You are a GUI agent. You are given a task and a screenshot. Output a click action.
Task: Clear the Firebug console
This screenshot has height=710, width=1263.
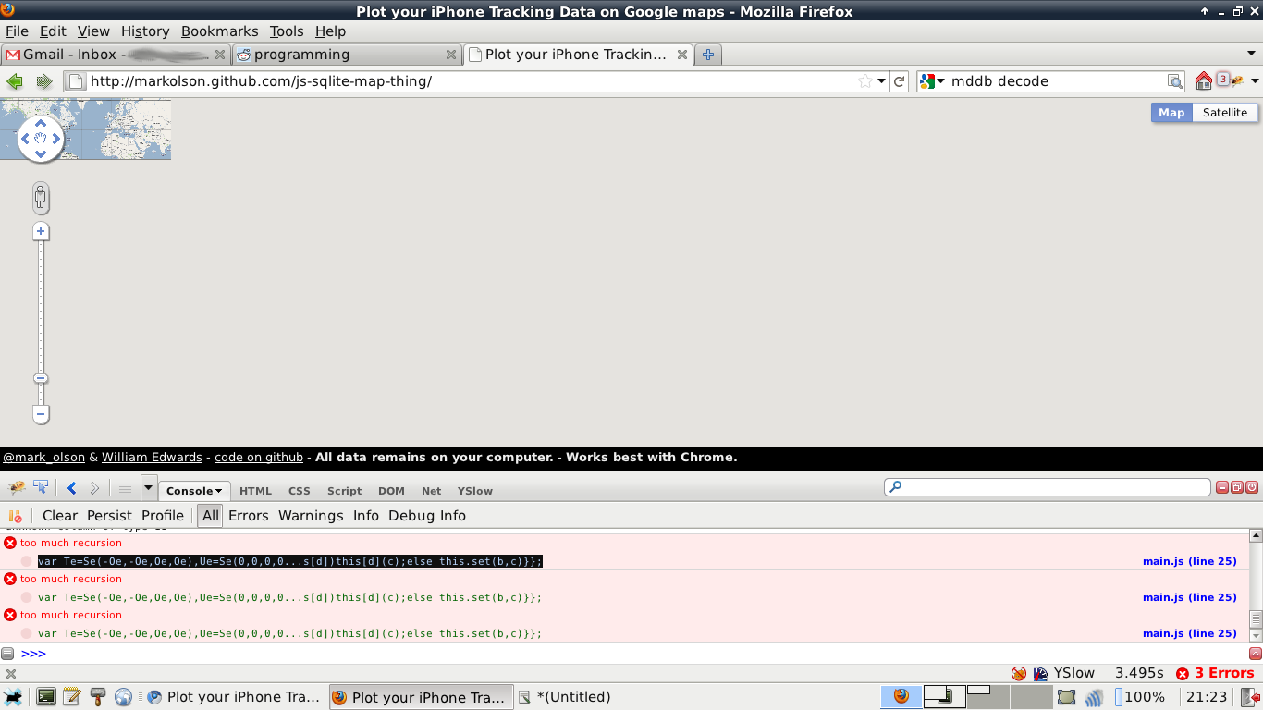point(60,516)
